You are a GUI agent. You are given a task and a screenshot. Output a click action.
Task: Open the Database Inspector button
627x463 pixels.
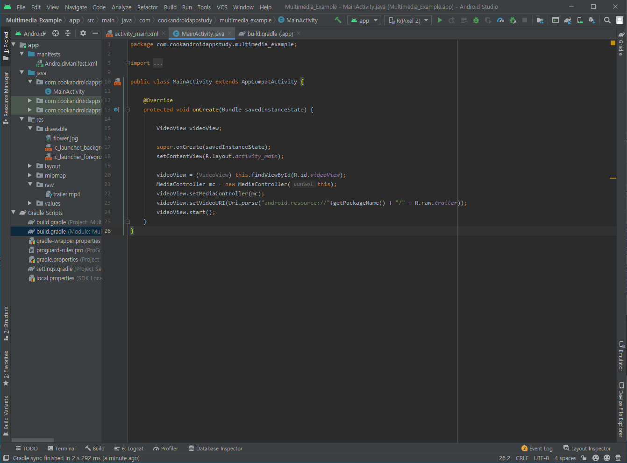coord(215,449)
